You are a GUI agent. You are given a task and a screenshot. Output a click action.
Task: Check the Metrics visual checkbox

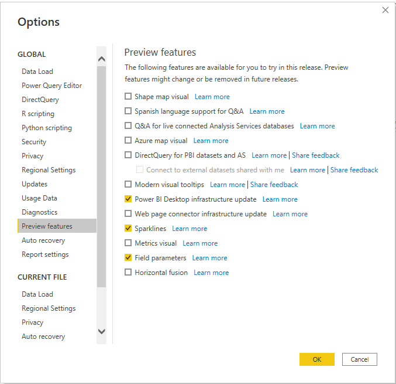click(128, 243)
